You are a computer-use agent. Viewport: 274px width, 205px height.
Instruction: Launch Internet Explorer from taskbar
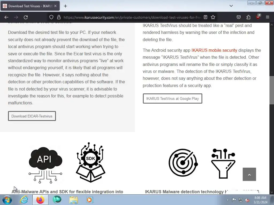pos(24,200)
